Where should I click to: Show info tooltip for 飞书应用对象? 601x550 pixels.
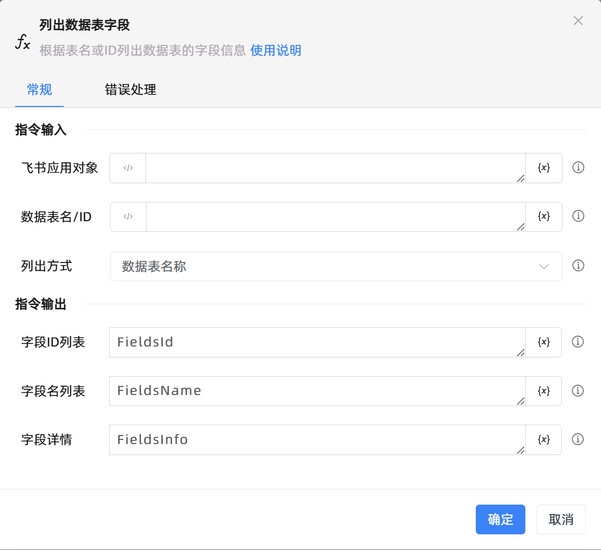[x=578, y=168]
